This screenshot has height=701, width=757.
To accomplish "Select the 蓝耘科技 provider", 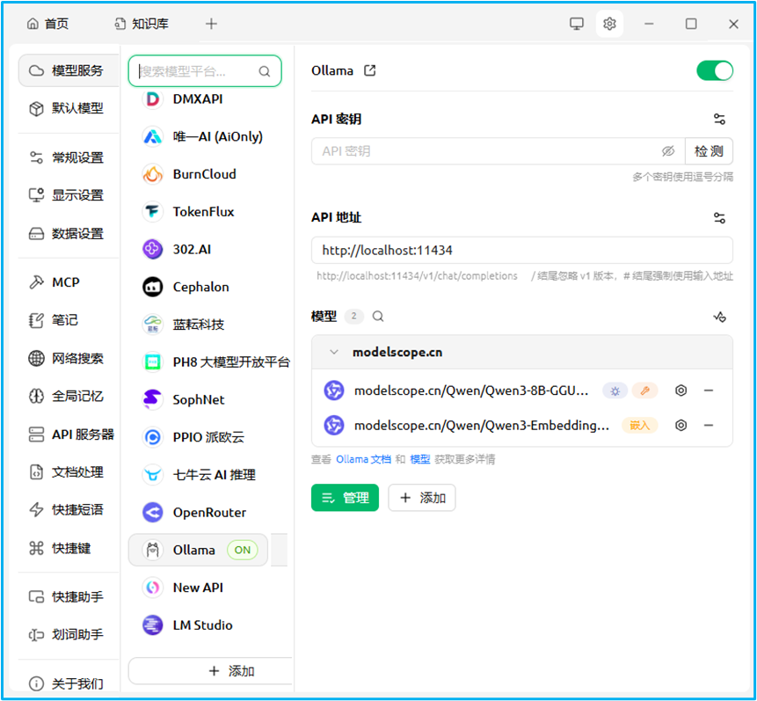I will coord(207,325).
